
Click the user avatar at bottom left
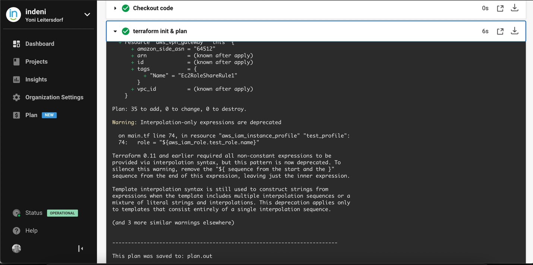[x=16, y=248]
